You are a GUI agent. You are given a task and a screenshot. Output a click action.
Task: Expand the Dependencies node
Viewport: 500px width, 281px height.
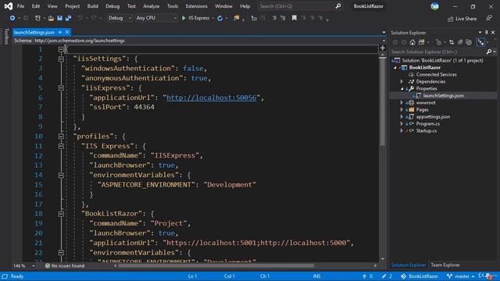(x=402, y=81)
